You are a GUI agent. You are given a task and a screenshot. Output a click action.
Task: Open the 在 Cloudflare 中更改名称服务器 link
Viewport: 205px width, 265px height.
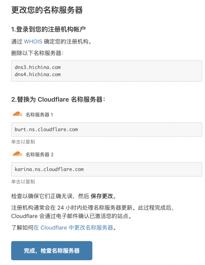(x=73, y=228)
